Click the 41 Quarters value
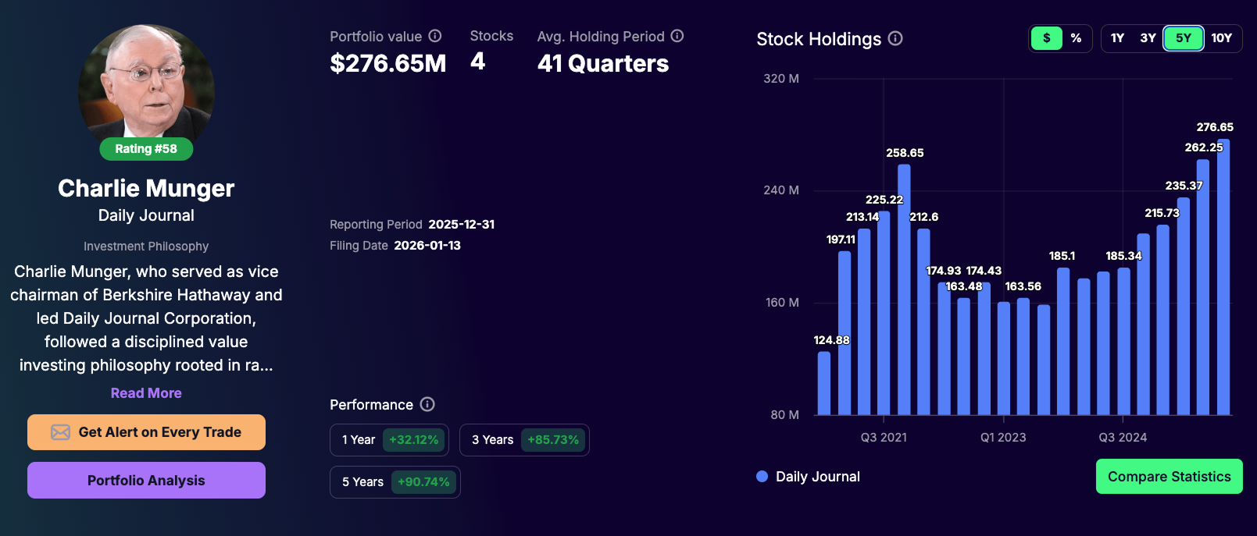The width and height of the screenshot is (1257, 536). tap(603, 63)
